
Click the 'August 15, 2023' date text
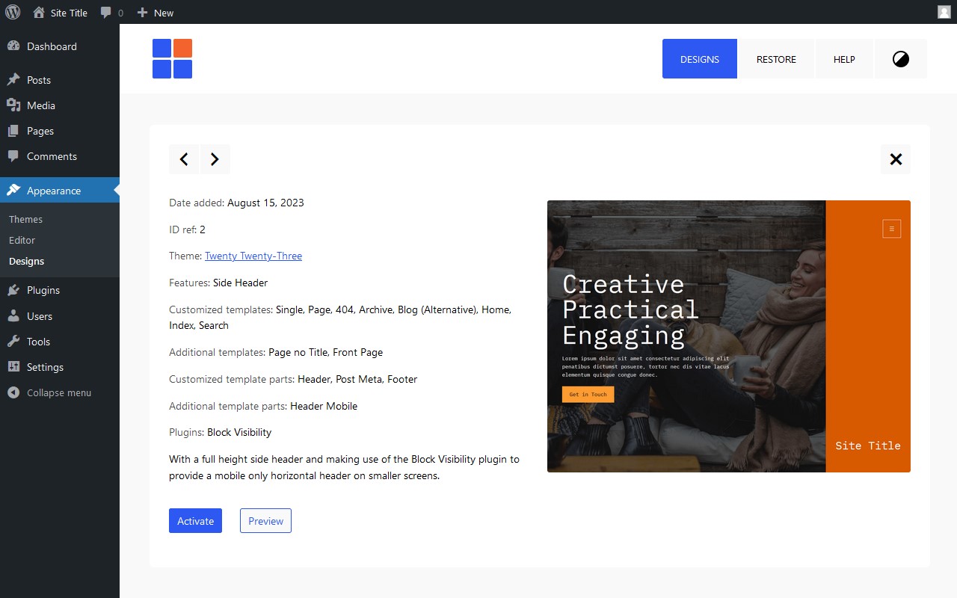pyautogui.click(x=265, y=203)
